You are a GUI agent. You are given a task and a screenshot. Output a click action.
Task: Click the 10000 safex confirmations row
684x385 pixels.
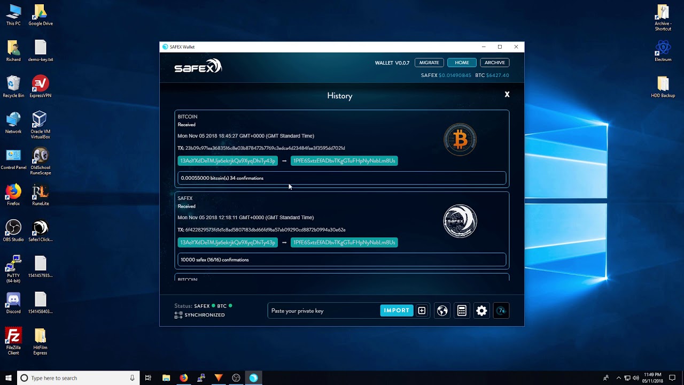point(342,260)
